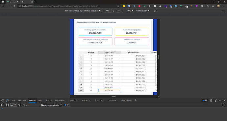Click the FECHA CUOTA column header
The width and height of the screenshot is (227, 121).
[110, 53]
